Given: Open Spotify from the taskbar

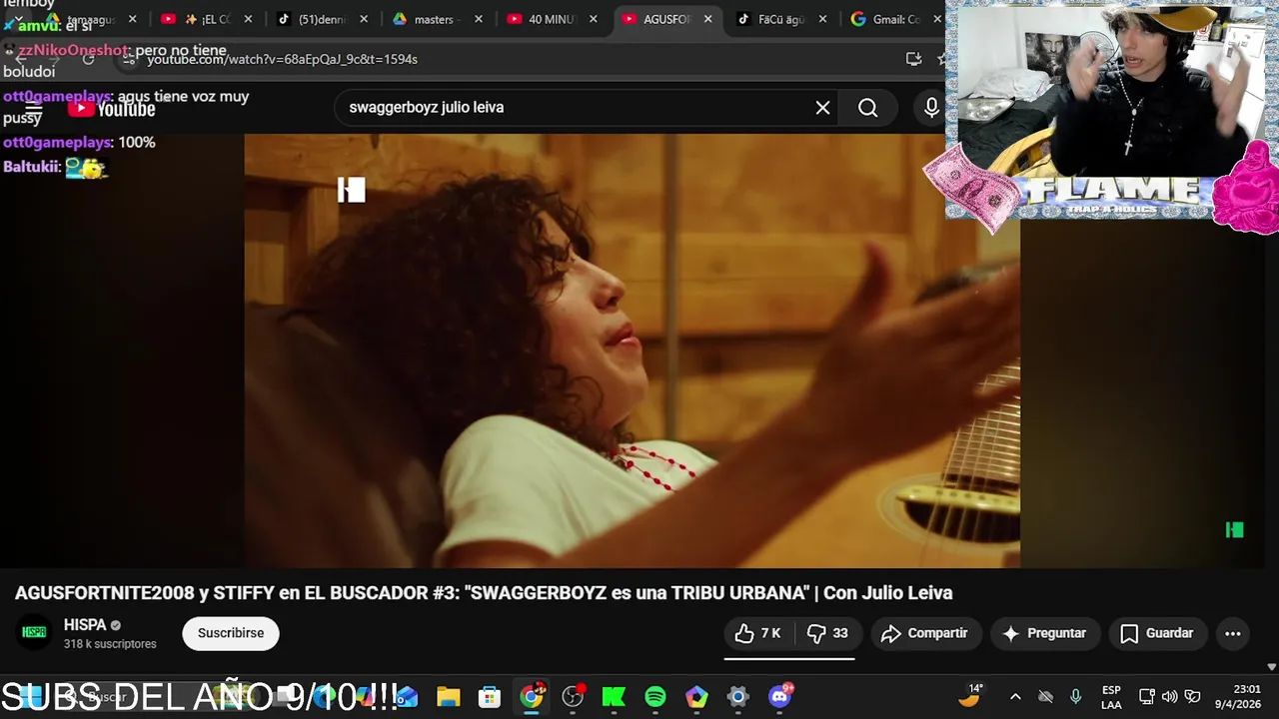Looking at the screenshot, I should pyautogui.click(x=655, y=697).
